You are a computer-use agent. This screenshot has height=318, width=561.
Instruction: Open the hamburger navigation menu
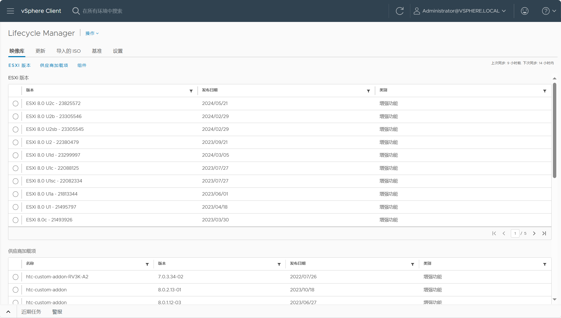click(x=10, y=11)
